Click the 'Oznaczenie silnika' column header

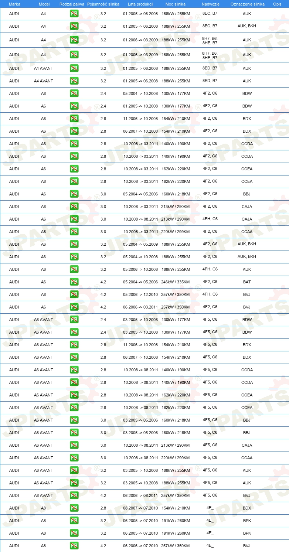tap(247, 4)
